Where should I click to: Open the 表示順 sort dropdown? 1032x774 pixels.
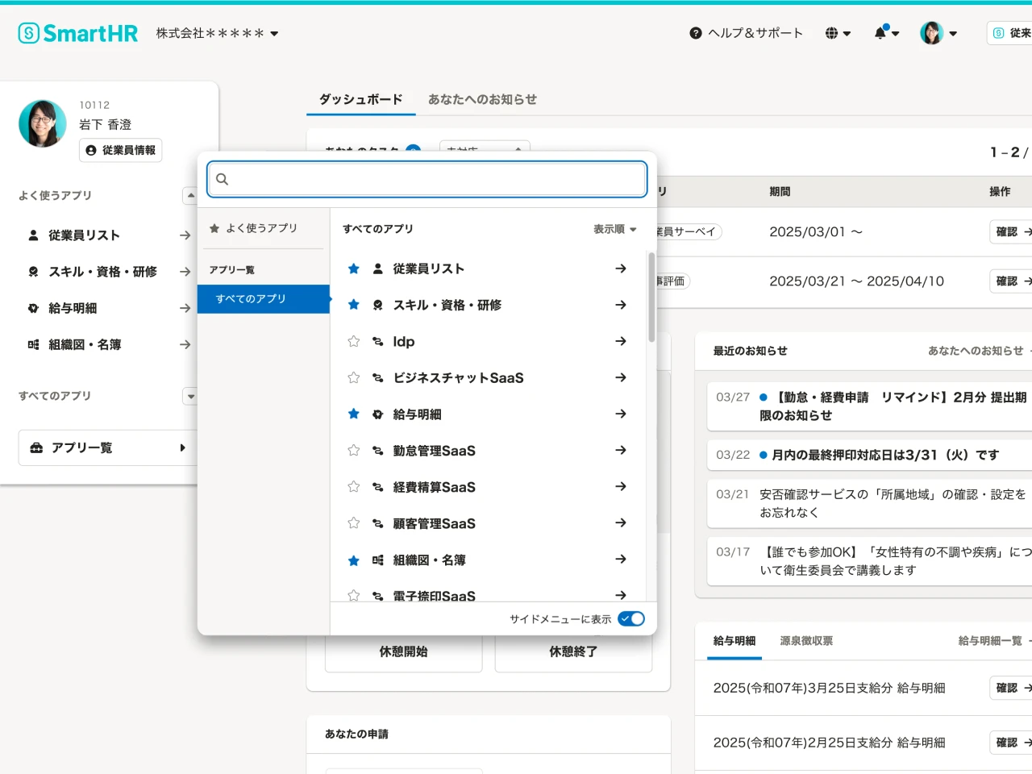(x=616, y=229)
